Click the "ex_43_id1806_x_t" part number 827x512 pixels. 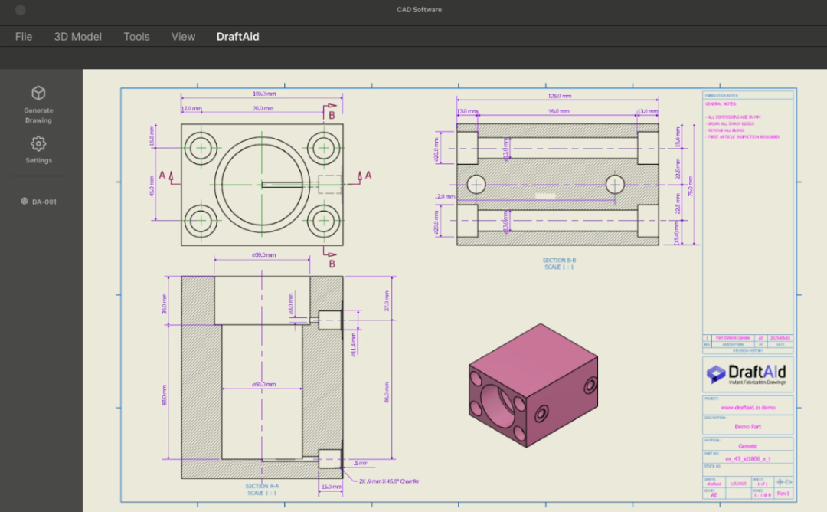[x=748, y=458]
